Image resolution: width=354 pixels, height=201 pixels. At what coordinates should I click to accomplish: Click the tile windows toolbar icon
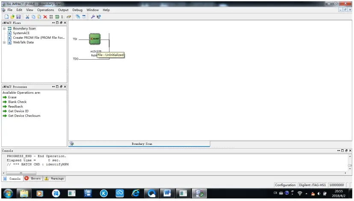pos(84,17)
